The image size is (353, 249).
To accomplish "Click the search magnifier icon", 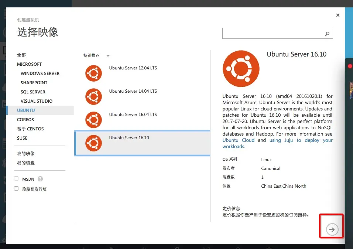I will point(327,34).
